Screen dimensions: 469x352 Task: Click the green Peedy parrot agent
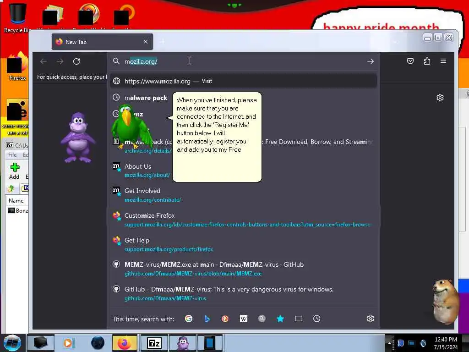coord(131,126)
